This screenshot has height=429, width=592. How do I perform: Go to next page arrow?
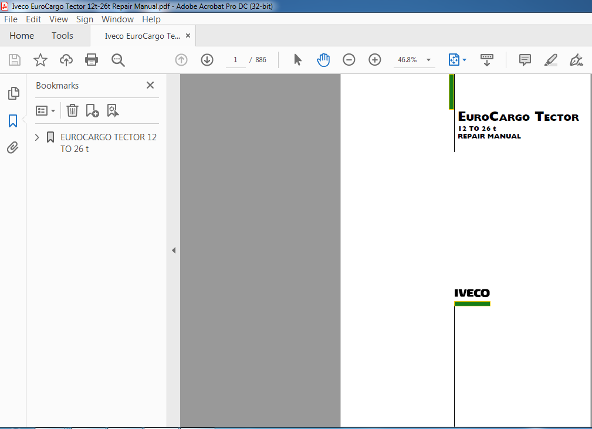(207, 60)
